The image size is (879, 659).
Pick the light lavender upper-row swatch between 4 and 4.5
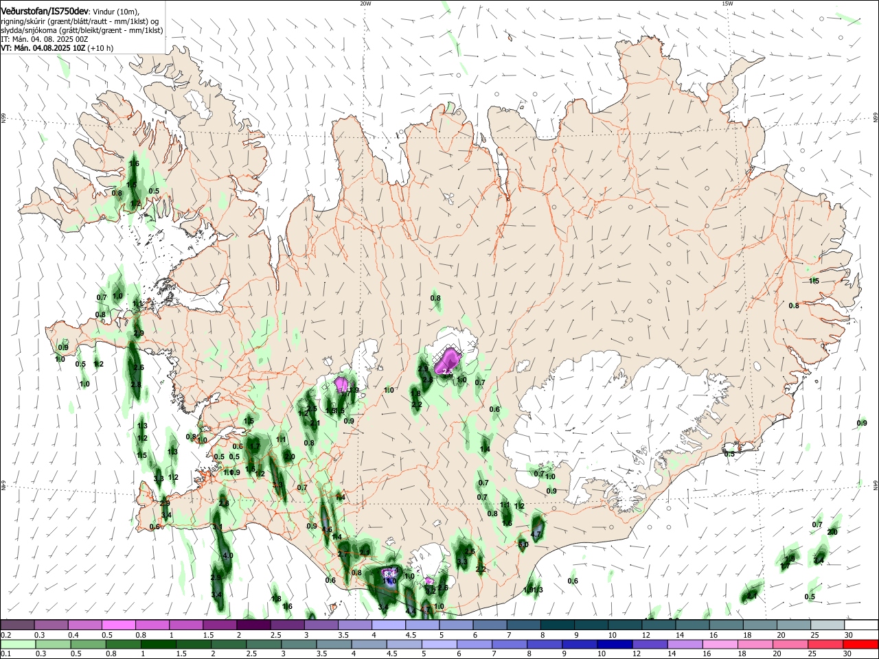point(388,625)
